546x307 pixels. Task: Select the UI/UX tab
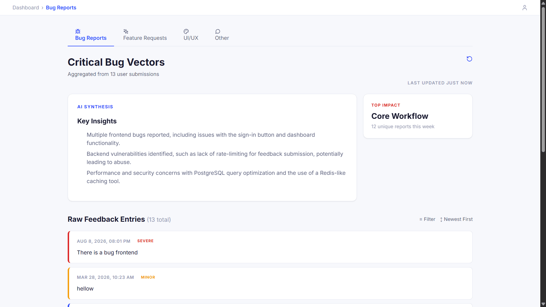coord(191,35)
